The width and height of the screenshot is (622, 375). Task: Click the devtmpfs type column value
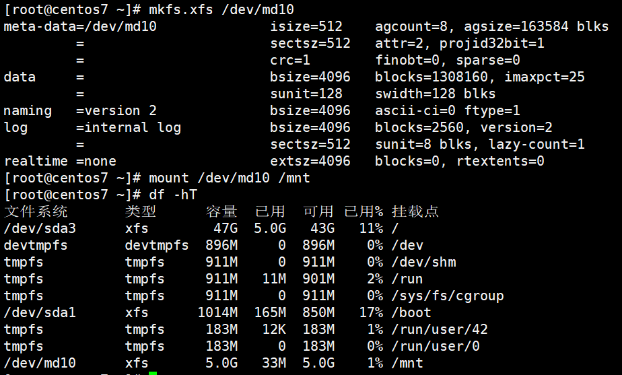point(157,245)
